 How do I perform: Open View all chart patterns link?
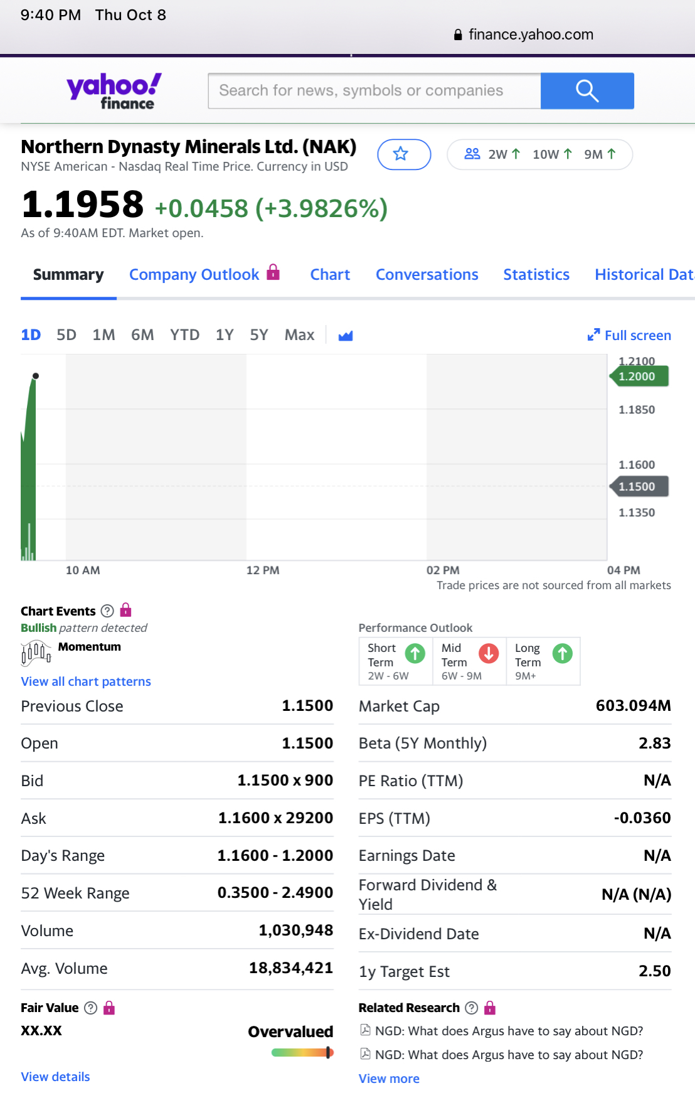point(86,681)
